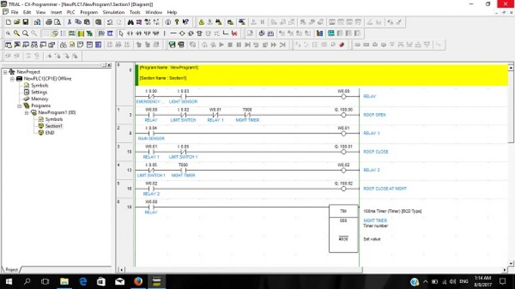
Task: Click the 'Program Name : NewProgram1' header text
Action: [x=169, y=67]
